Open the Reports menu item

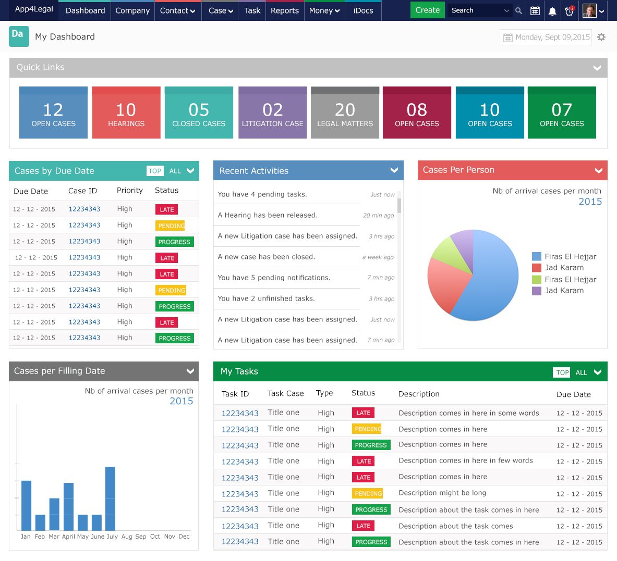point(284,10)
